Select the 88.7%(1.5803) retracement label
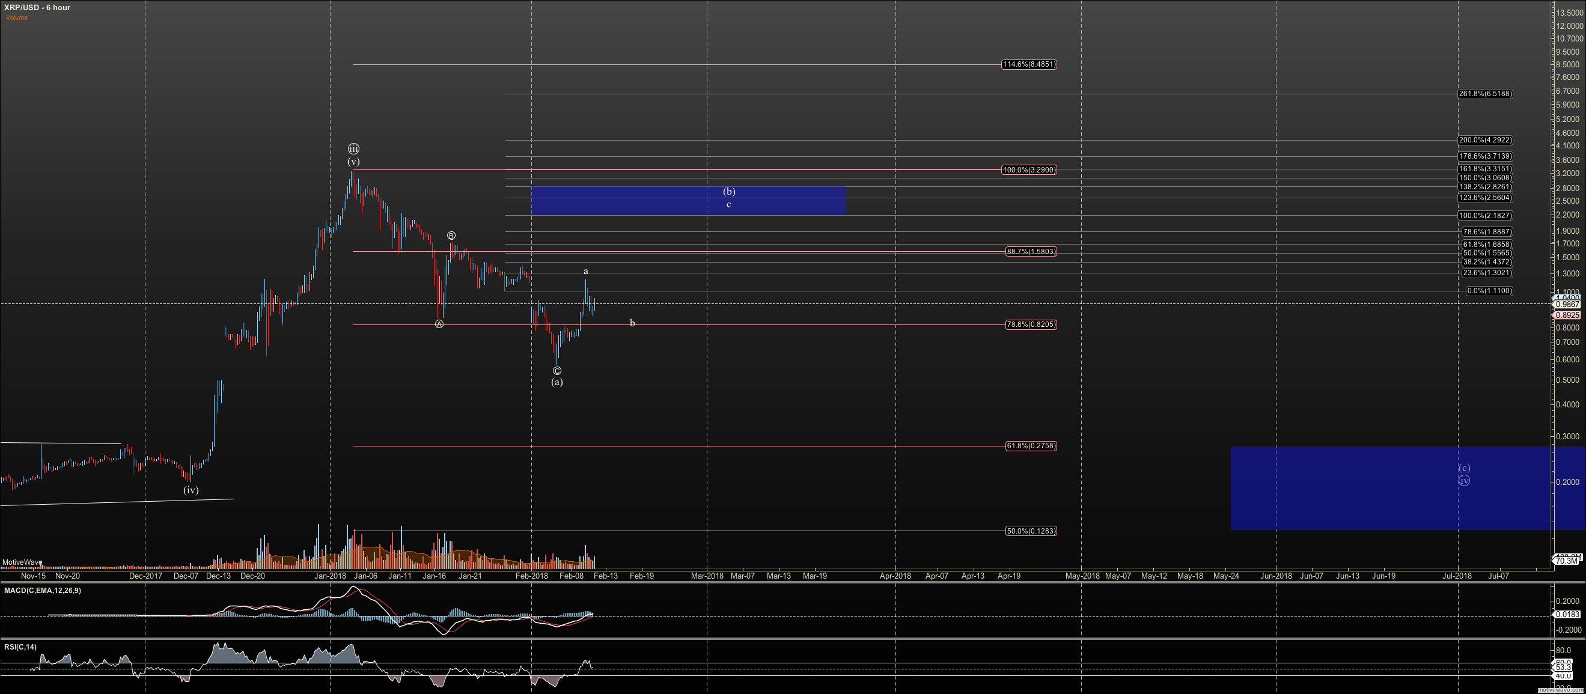 point(1031,251)
